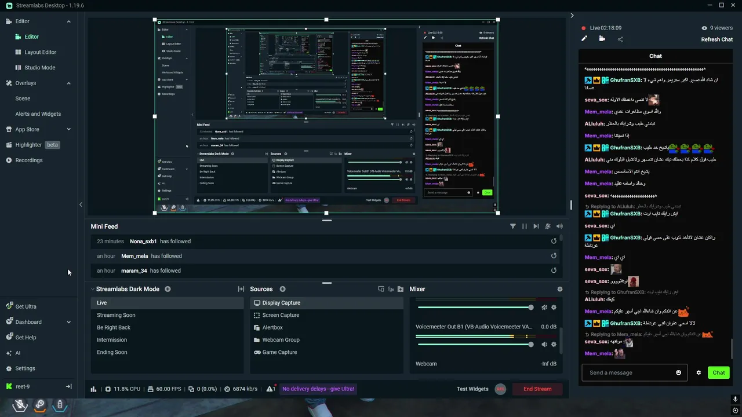The image size is (742, 417).
Task: Click the 11.8% CPU indicator
Action: point(122,389)
